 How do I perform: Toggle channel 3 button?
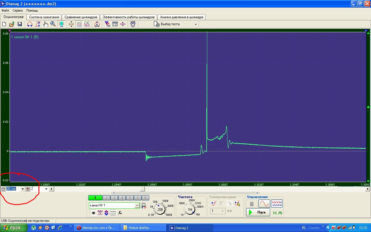click(x=114, y=198)
